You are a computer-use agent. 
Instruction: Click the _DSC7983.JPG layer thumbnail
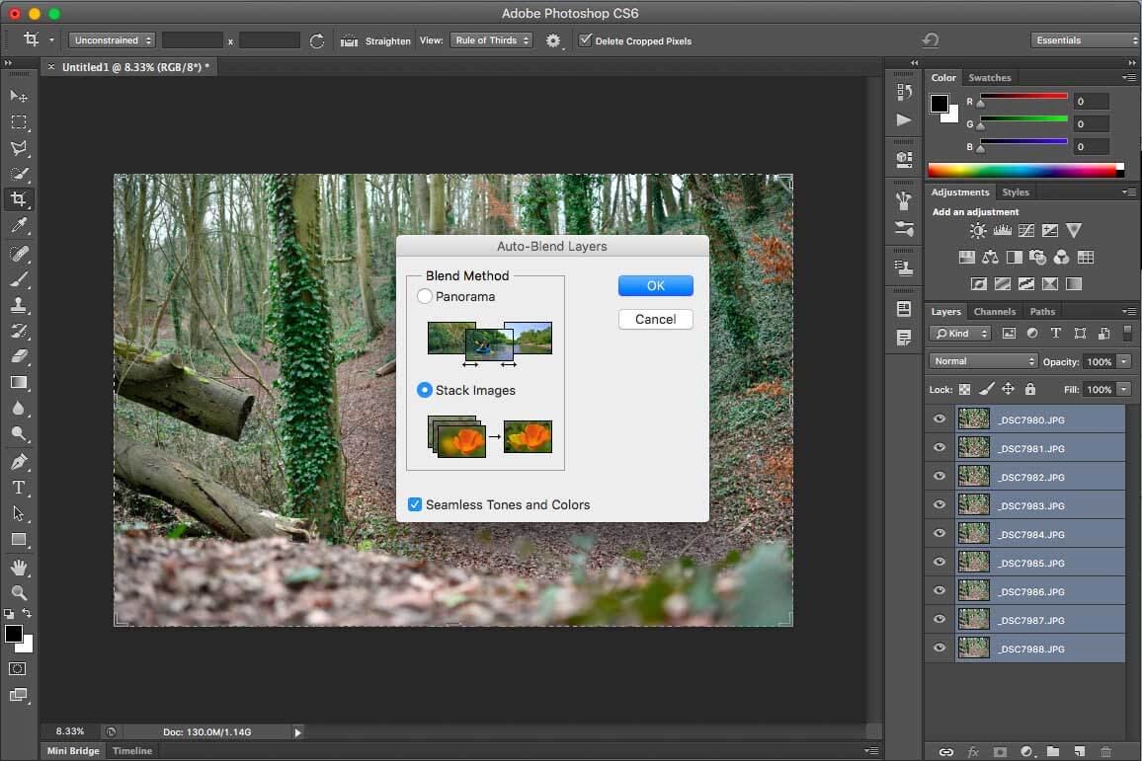973,505
